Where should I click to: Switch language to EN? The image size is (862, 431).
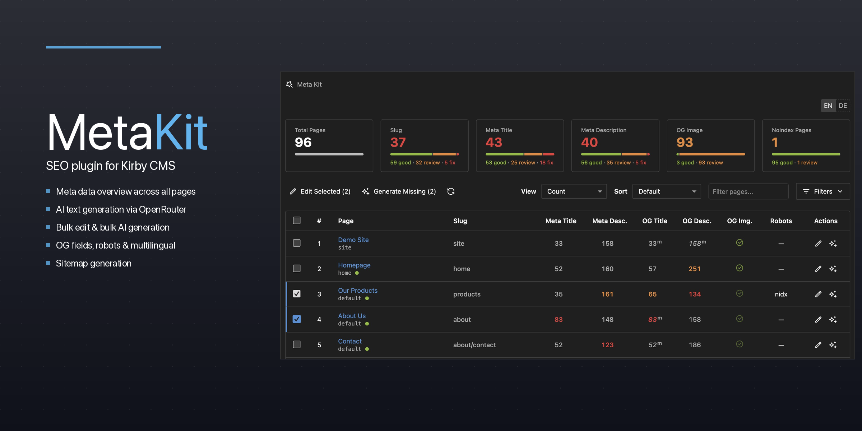pos(828,106)
